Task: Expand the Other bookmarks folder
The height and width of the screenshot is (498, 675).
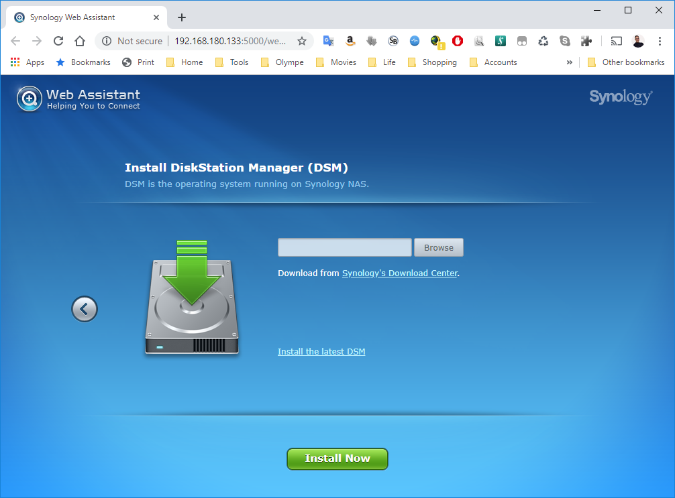Action: [x=627, y=62]
